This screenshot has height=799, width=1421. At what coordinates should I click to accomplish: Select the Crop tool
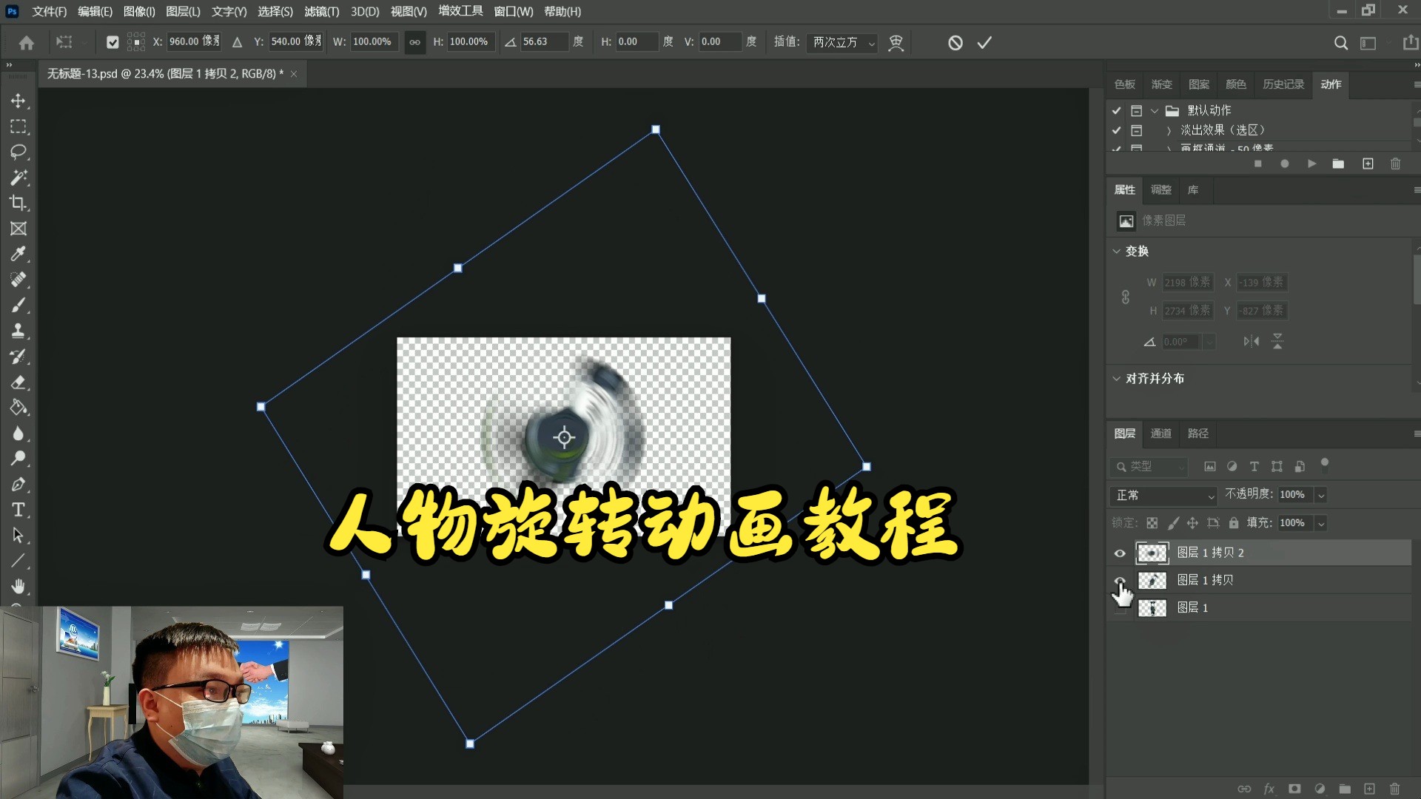tap(19, 203)
